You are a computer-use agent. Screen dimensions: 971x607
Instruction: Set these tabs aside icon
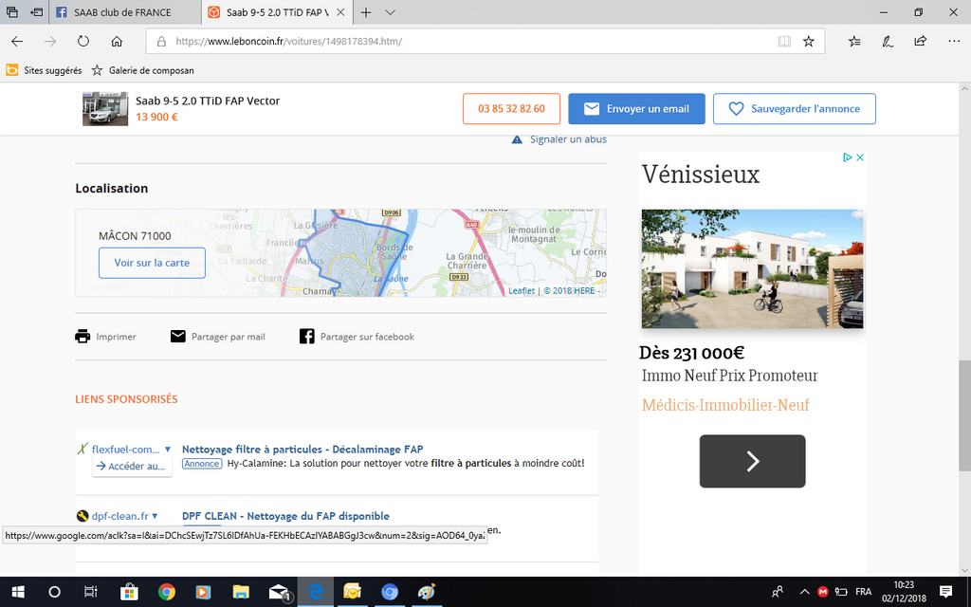point(37,12)
